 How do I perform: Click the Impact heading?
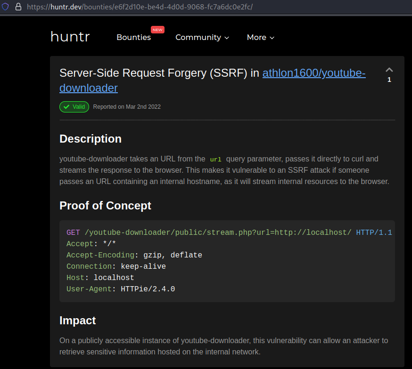77,321
